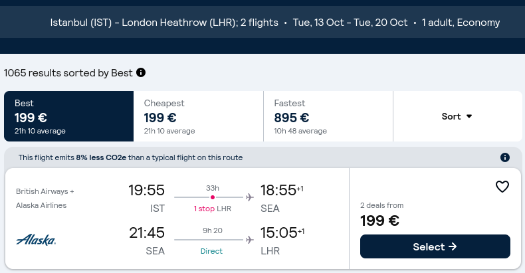Viewport: 525px width, 273px height.
Task: Click the info icon beside results sorted by Best
Action: click(141, 72)
